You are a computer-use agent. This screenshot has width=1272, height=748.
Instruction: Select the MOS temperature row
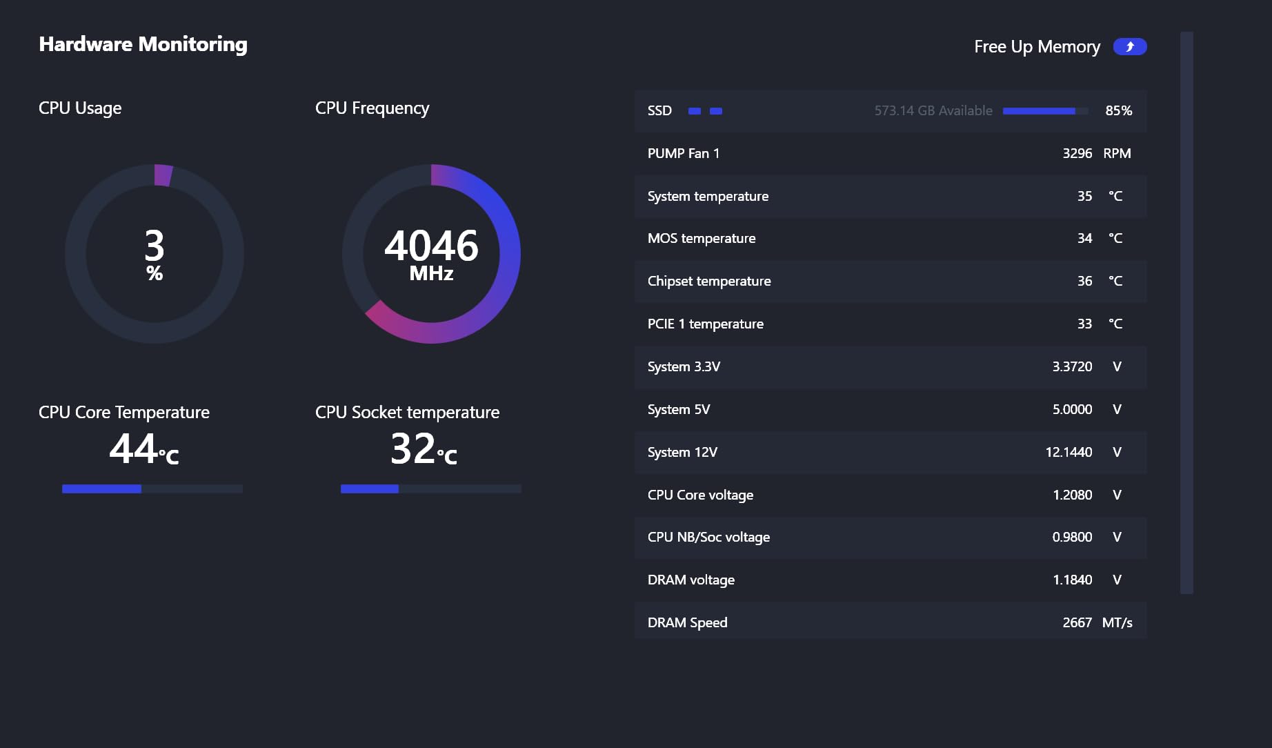click(890, 238)
